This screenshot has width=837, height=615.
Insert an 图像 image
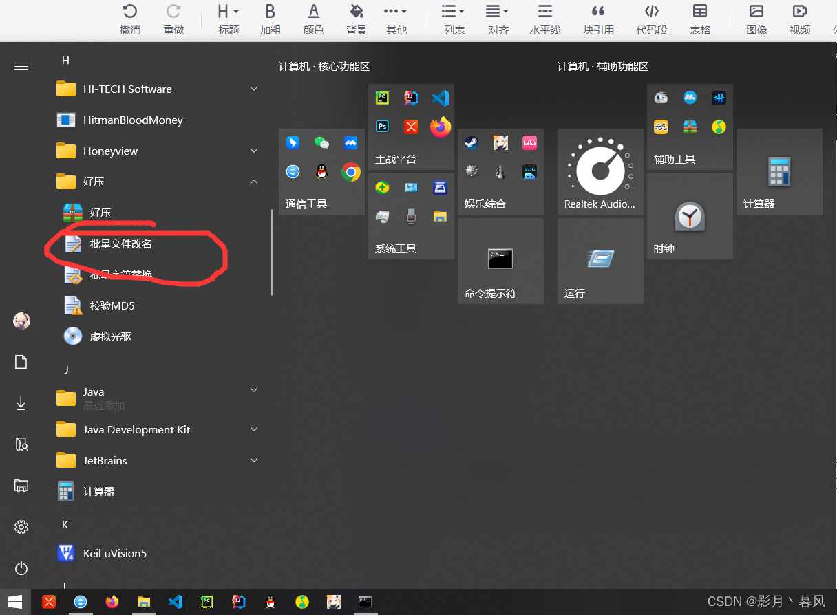pyautogui.click(x=756, y=19)
